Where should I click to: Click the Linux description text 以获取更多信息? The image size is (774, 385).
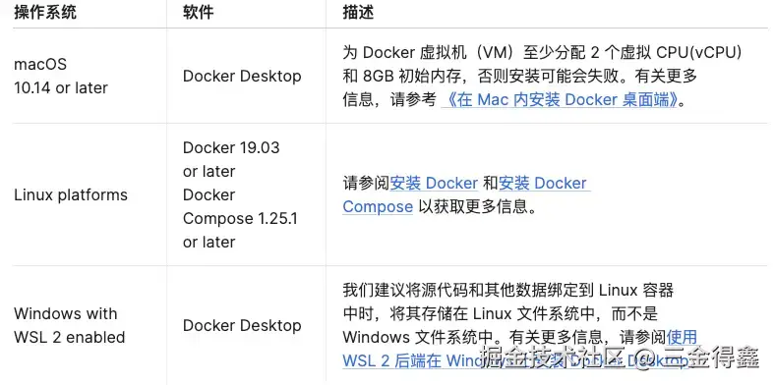[x=477, y=206]
